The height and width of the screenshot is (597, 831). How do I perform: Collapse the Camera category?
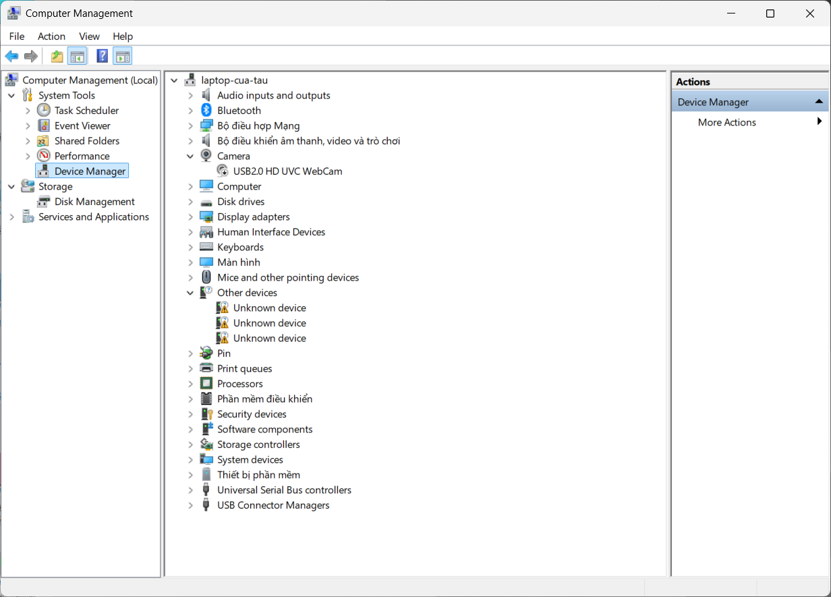coord(191,156)
